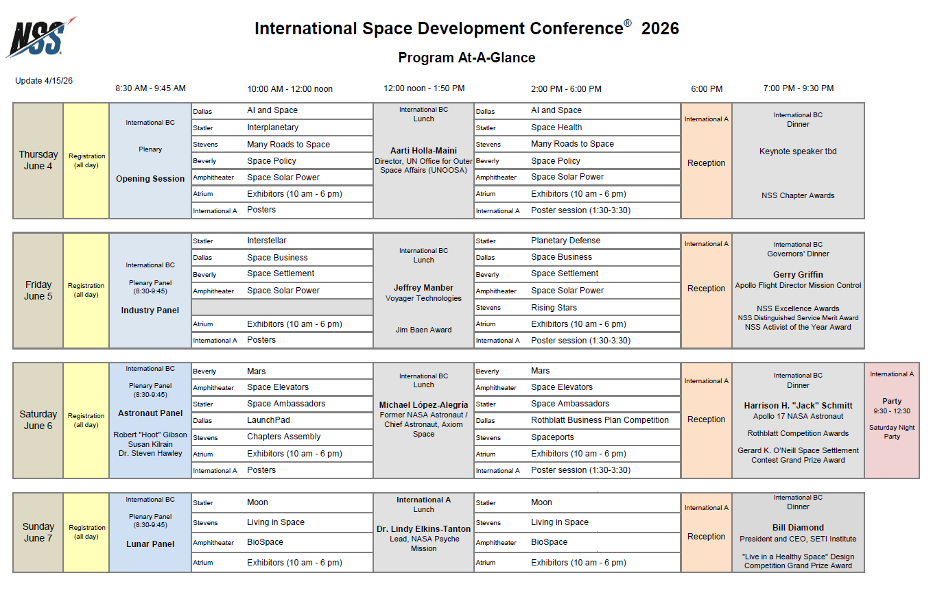The width and height of the screenshot is (933, 597).
Task: Click Jeffrey Manber lunch speaker entry
Action: 423,288
